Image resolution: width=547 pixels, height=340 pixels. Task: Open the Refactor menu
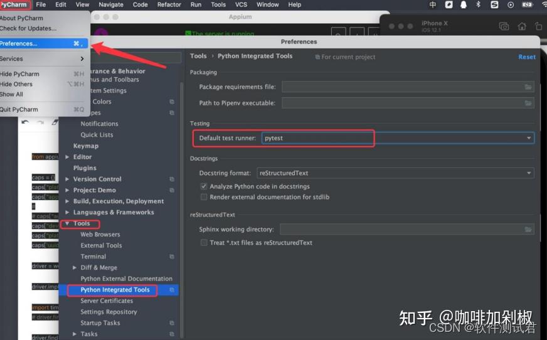tap(169, 5)
